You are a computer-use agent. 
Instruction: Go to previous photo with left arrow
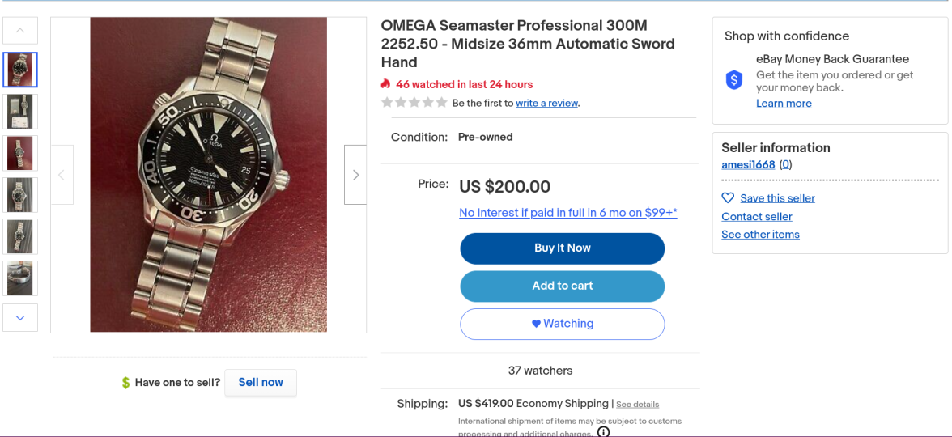click(x=62, y=175)
